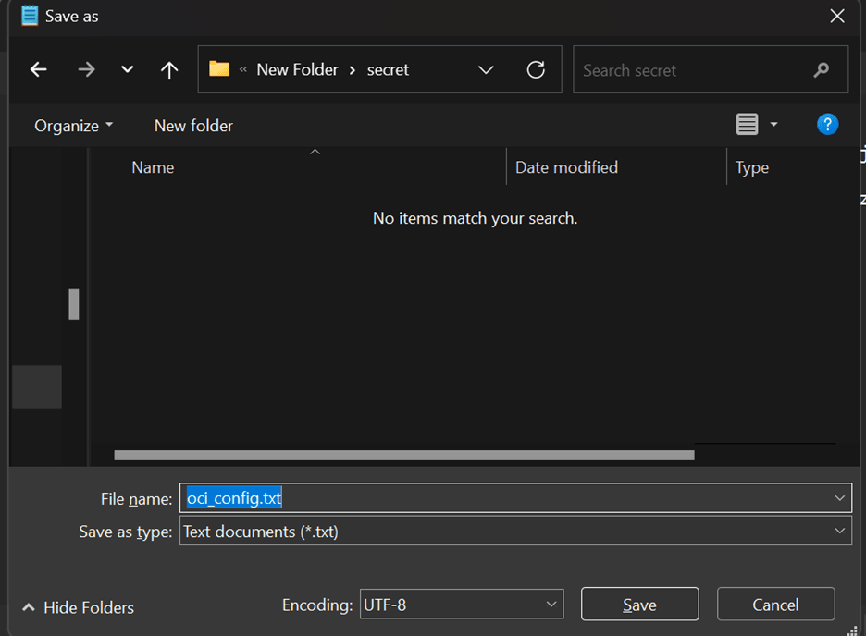The width and height of the screenshot is (866, 636).
Task: Open recent locations chevron next to forward arrow
Action: pos(127,69)
